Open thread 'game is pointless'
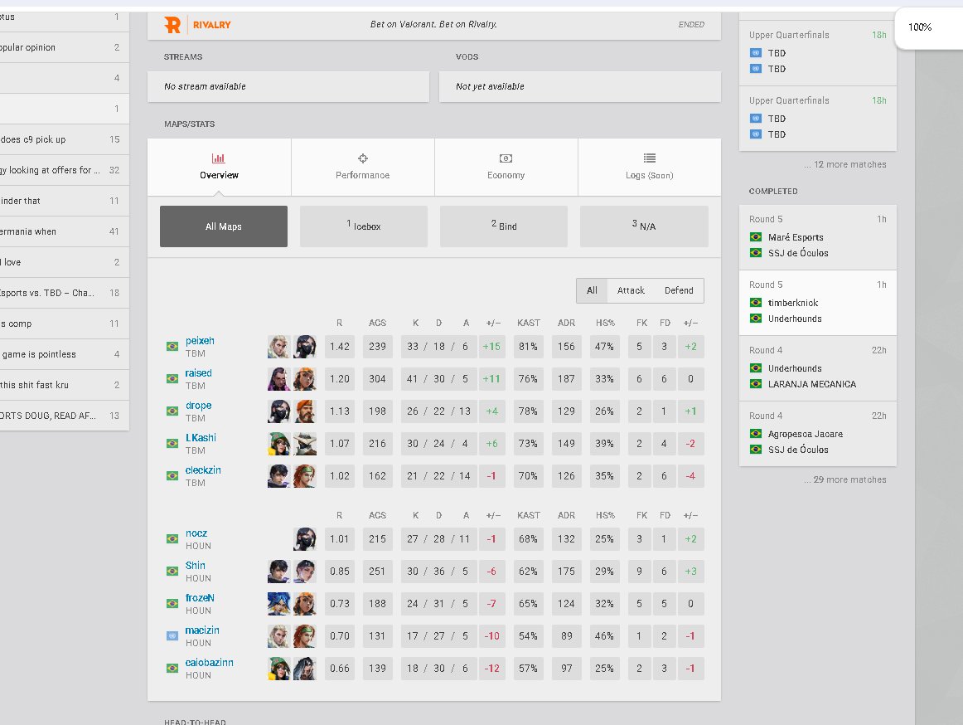The image size is (963, 725). point(64,354)
